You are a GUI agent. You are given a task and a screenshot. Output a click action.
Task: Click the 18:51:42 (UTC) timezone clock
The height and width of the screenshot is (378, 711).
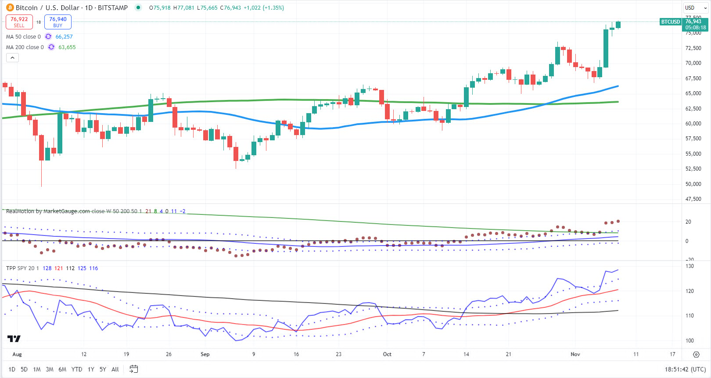click(x=685, y=369)
